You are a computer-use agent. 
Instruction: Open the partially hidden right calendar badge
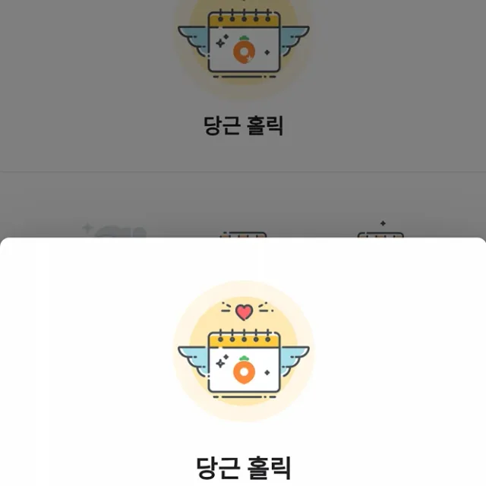380,235
